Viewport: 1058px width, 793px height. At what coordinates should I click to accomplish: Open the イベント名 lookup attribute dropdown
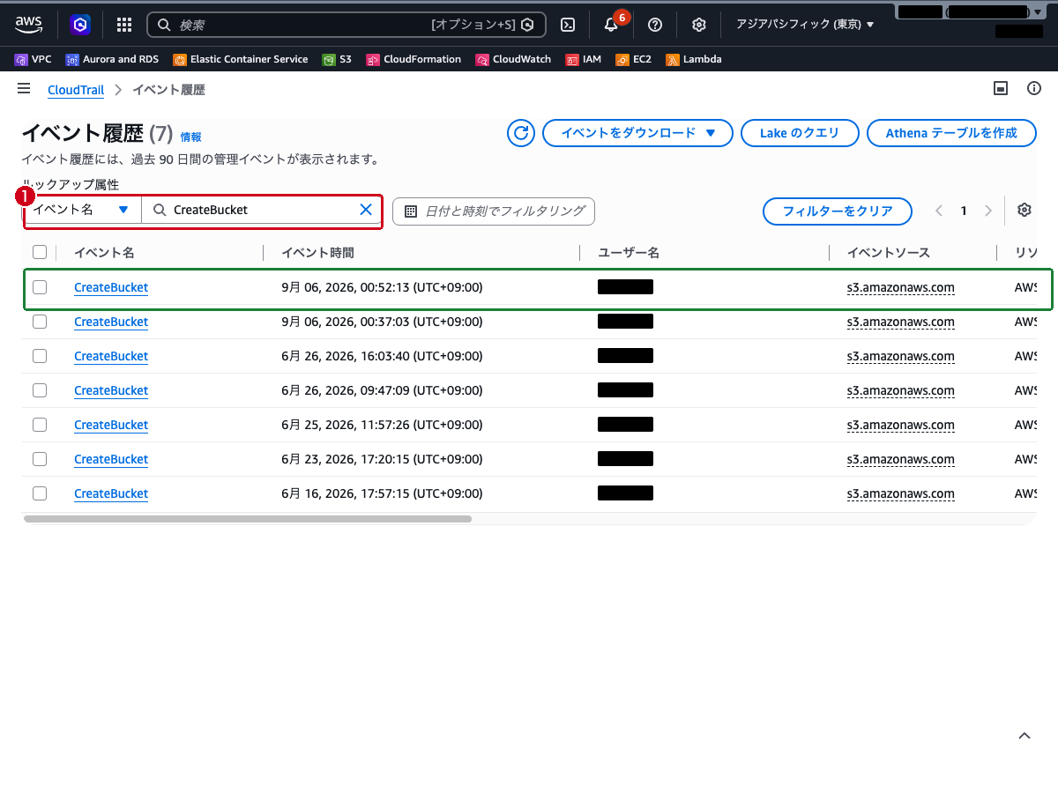point(83,210)
